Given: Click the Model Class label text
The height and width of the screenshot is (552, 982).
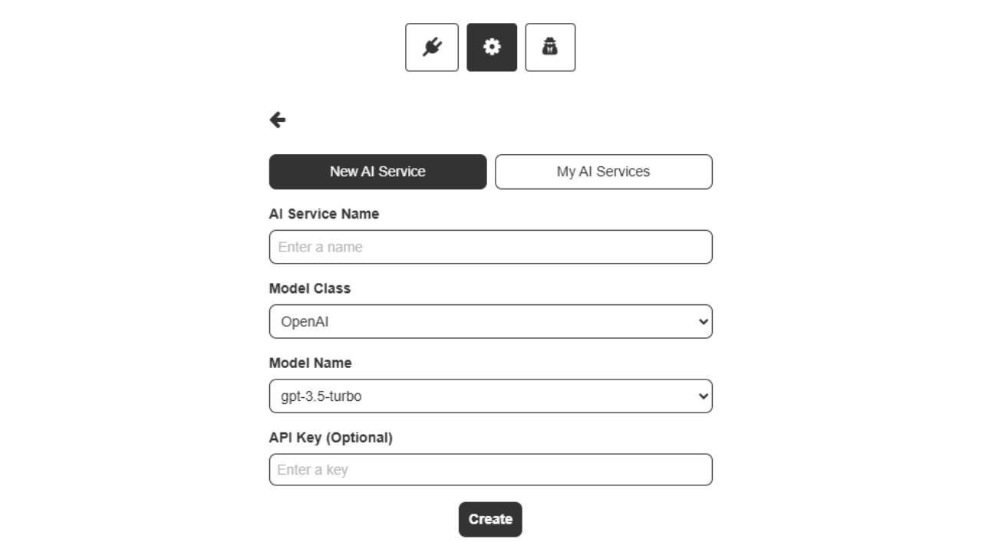Looking at the screenshot, I should point(309,288).
